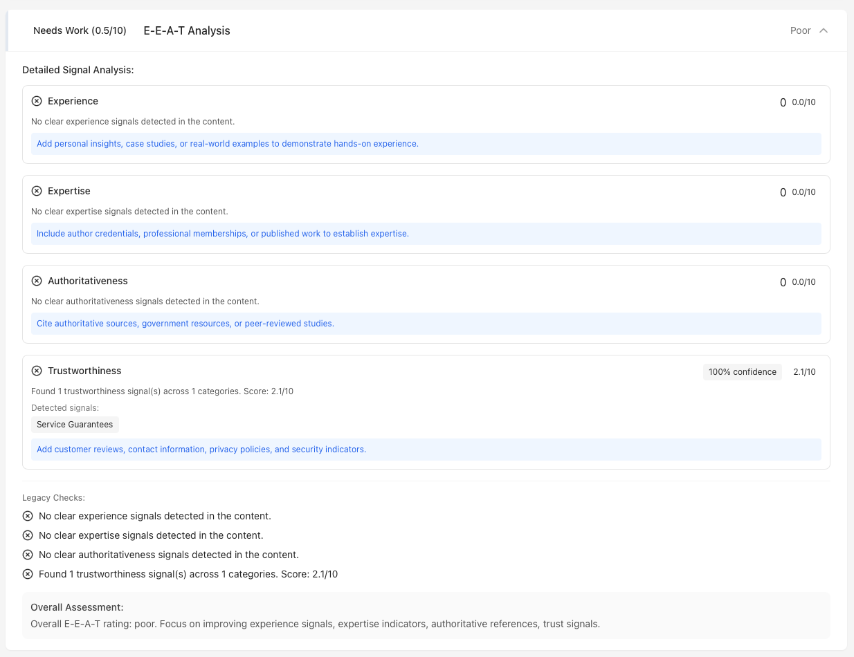Click the Needs Work (0.5/10) label

coord(80,30)
